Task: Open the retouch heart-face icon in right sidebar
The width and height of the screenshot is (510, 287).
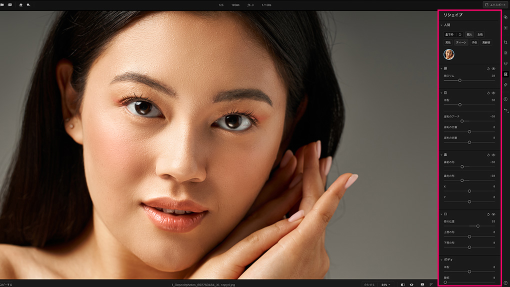Action: [505, 63]
